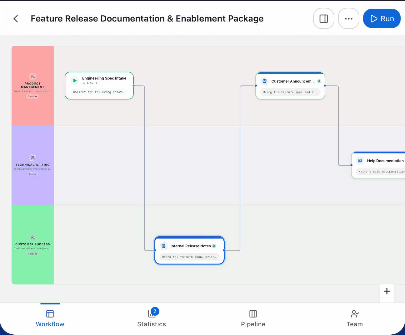The height and width of the screenshot is (335, 405).
Task: Expand the Engineering Spec Intake description text
Action: pos(99,92)
